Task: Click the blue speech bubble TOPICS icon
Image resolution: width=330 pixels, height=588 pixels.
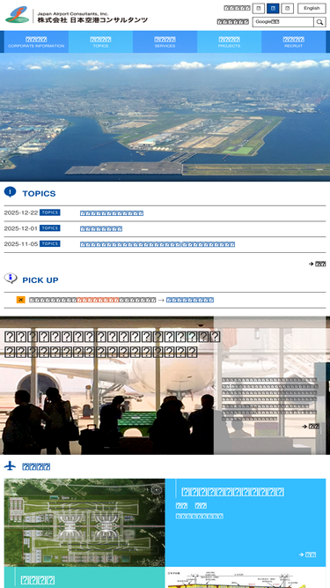Action: [x=10, y=192]
